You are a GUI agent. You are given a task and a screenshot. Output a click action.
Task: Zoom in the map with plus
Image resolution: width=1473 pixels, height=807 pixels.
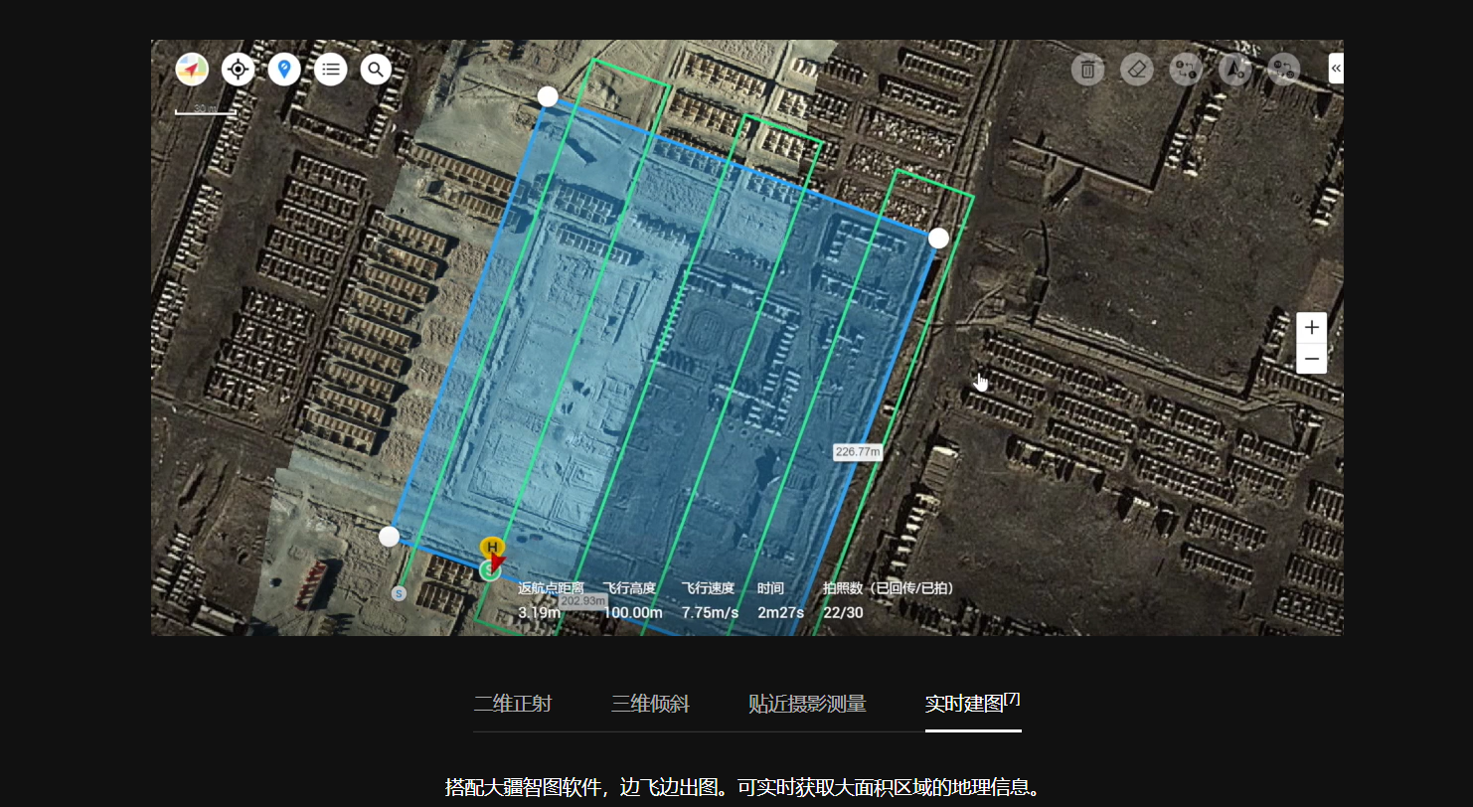click(x=1311, y=328)
